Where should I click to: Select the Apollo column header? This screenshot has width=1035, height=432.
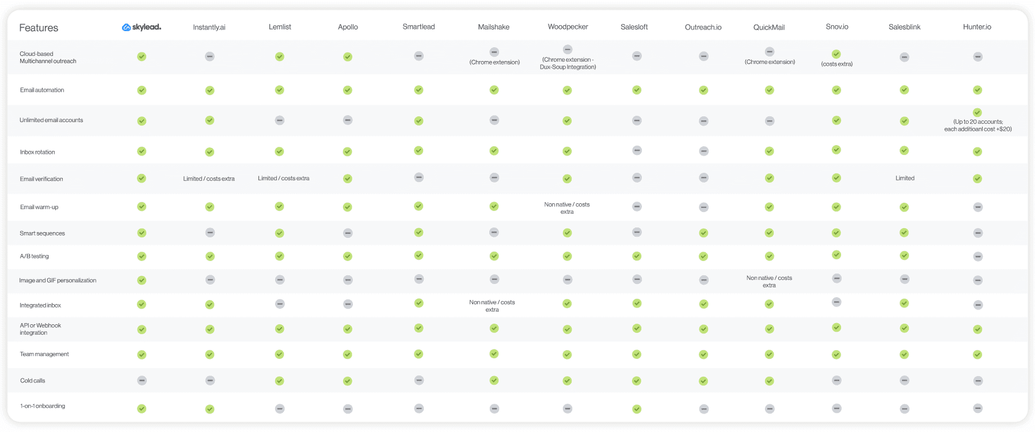pyautogui.click(x=348, y=27)
